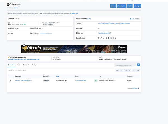Open the CoinMarketCap social icon
Screen dimensions: 168x124
(113, 38)
